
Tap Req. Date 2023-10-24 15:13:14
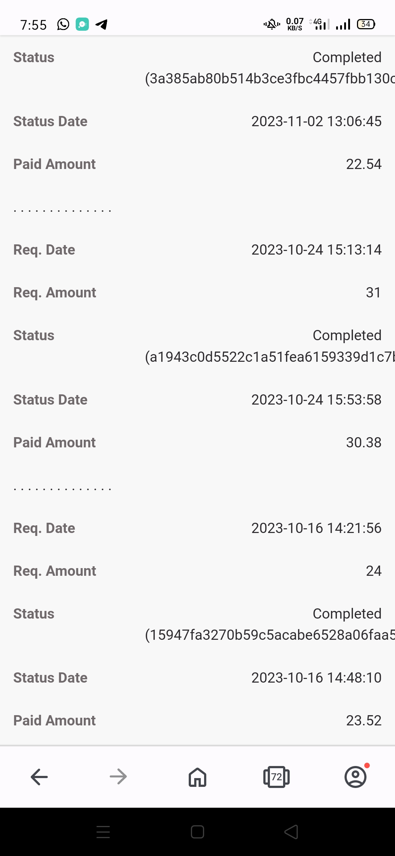(x=316, y=250)
